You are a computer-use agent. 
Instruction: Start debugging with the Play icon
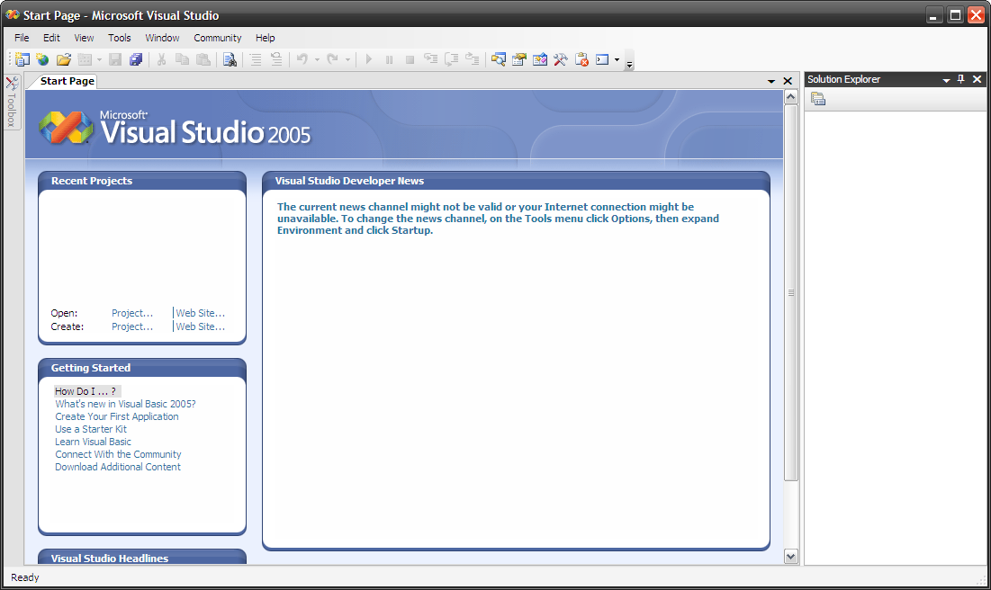[x=370, y=59]
